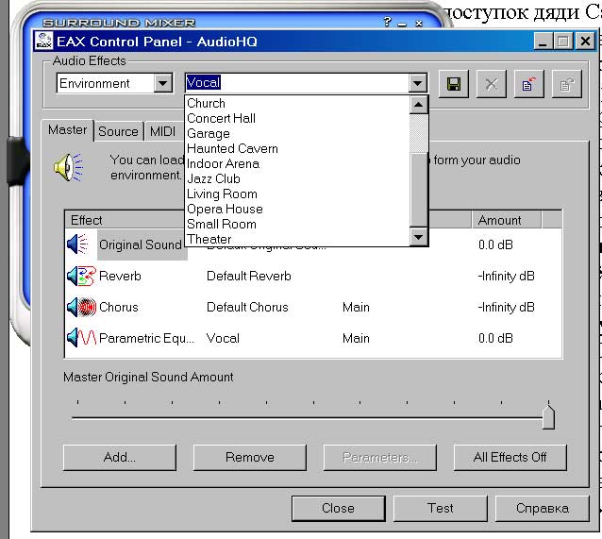Click the Parametric Equalizer waveform icon
Screen dimensions: 602x539
(x=81, y=337)
